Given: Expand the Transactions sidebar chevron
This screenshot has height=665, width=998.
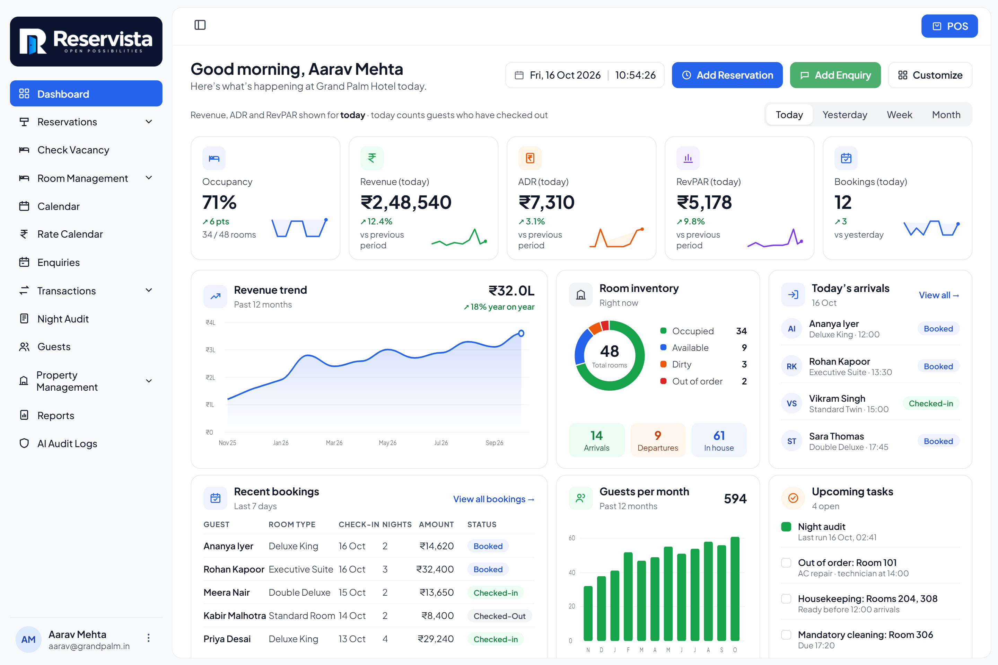Looking at the screenshot, I should pos(149,291).
